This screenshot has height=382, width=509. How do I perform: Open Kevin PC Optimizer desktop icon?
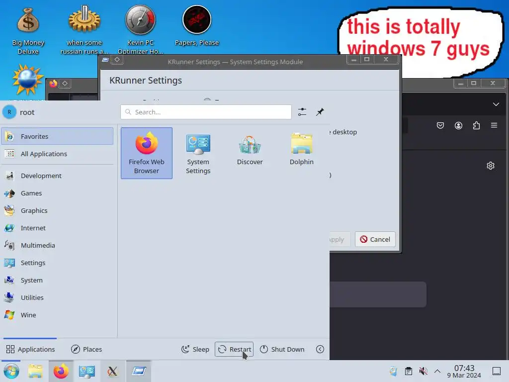pyautogui.click(x=140, y=31)
